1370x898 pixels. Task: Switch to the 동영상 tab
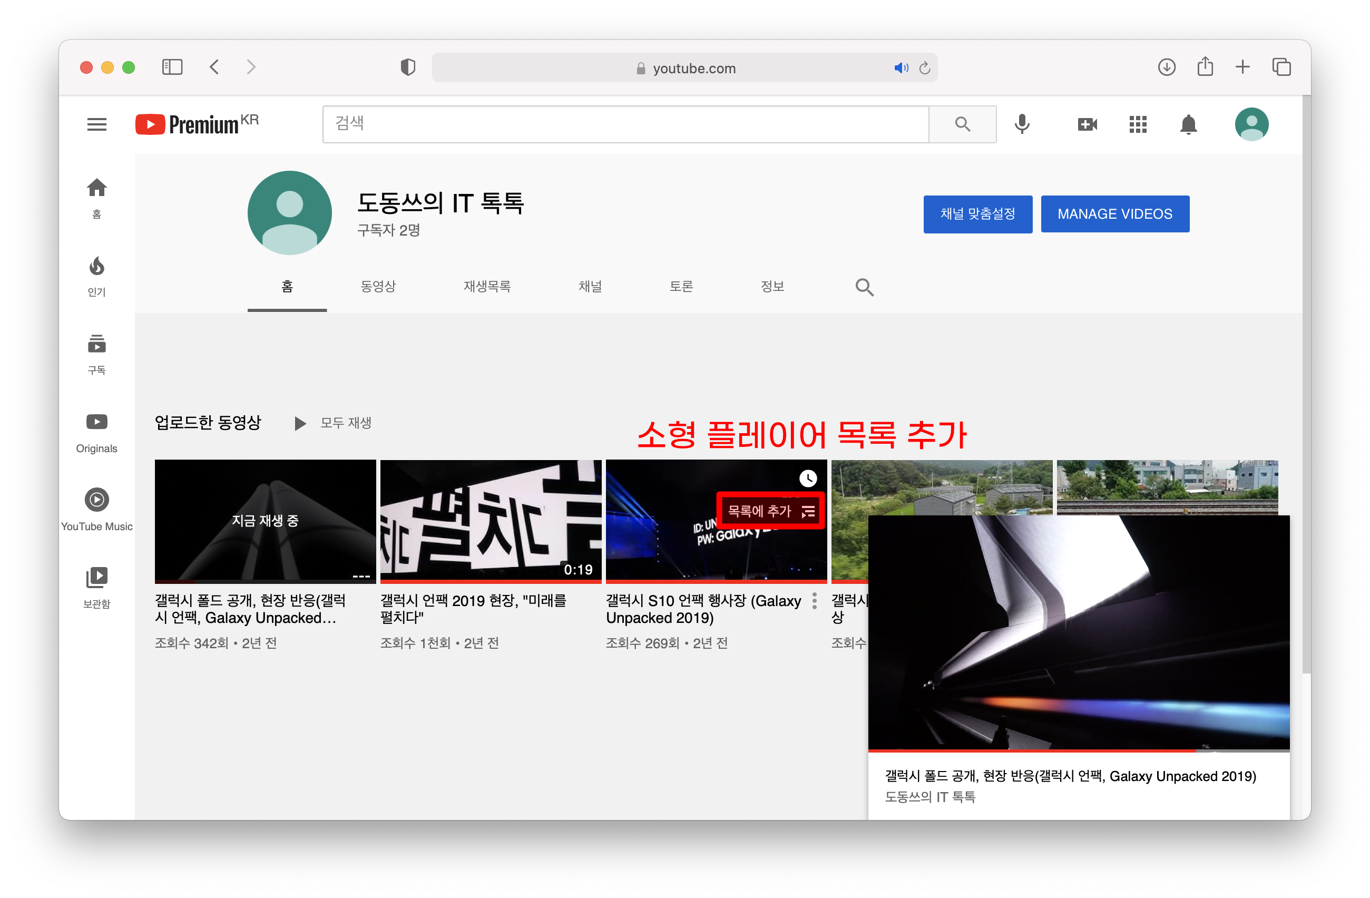pos(378,287)
